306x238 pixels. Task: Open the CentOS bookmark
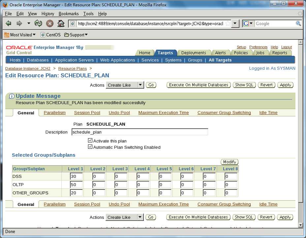tap(50, 35)
